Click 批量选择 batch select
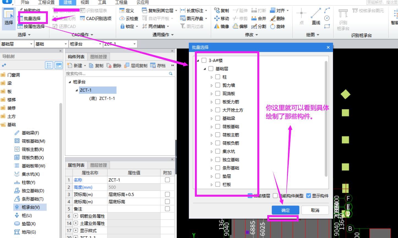Screen dimensions: 398x238 point(29,18)
